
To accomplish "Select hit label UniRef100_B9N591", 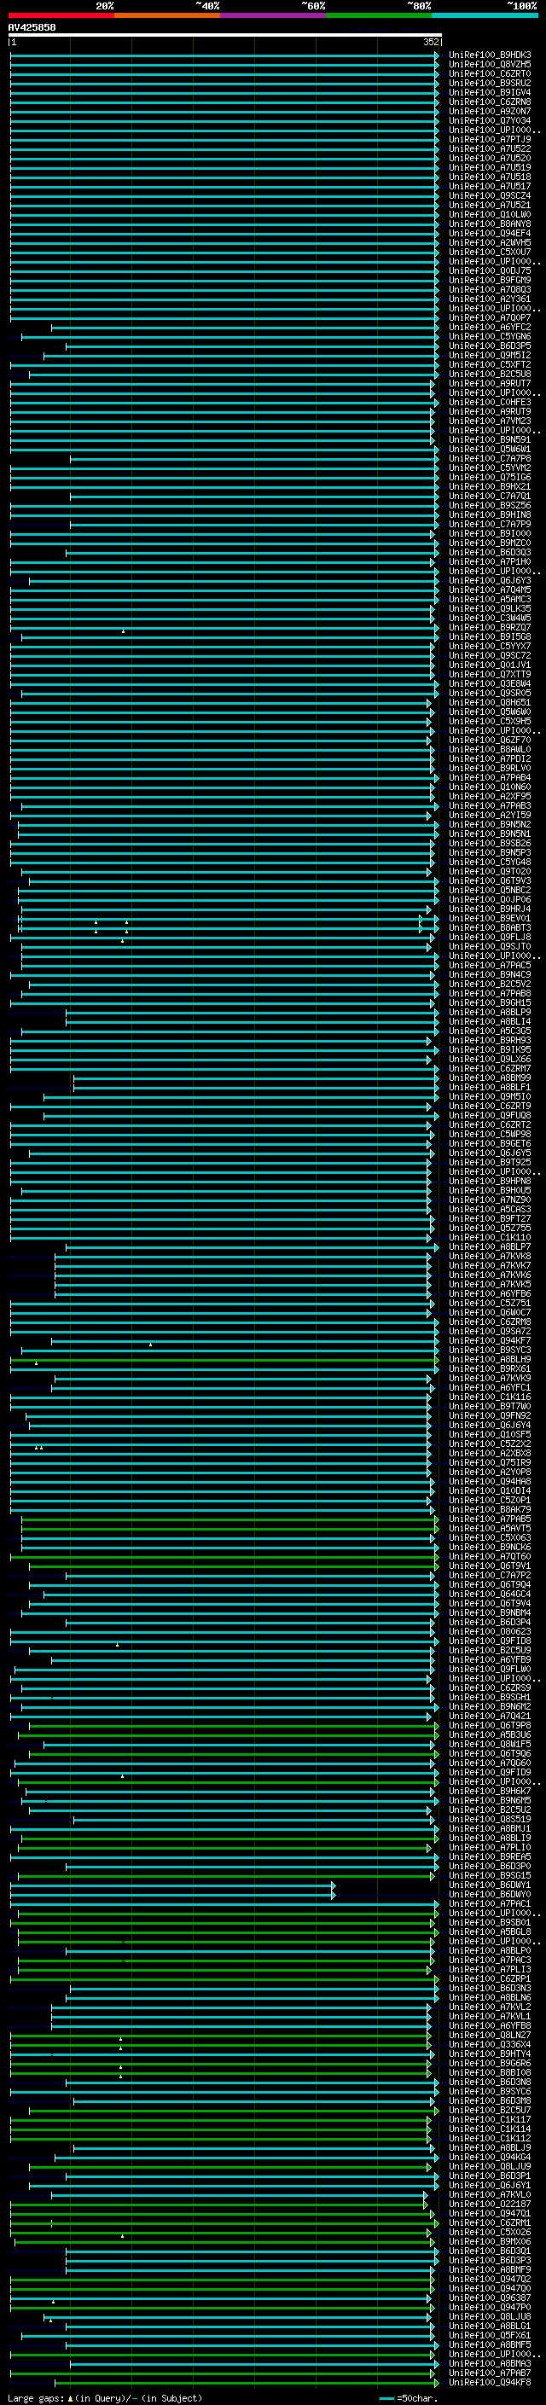I will point(489,439).
